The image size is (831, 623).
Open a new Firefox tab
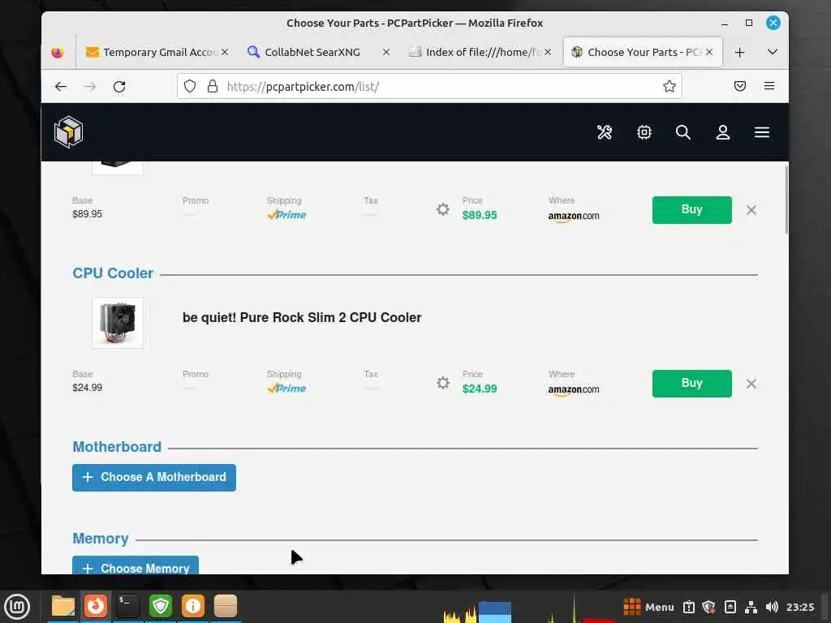pyautogui.click(x=740, y=52)
